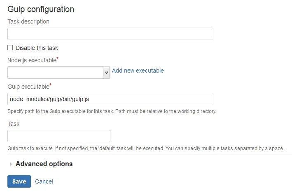Click the Add new executable link
This screenshot has width=292, height=193.
(x=138, y=71)
